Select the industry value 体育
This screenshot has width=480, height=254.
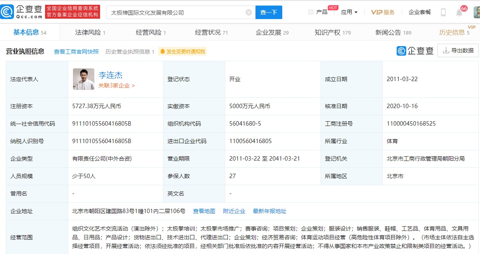tap(392, 141)
